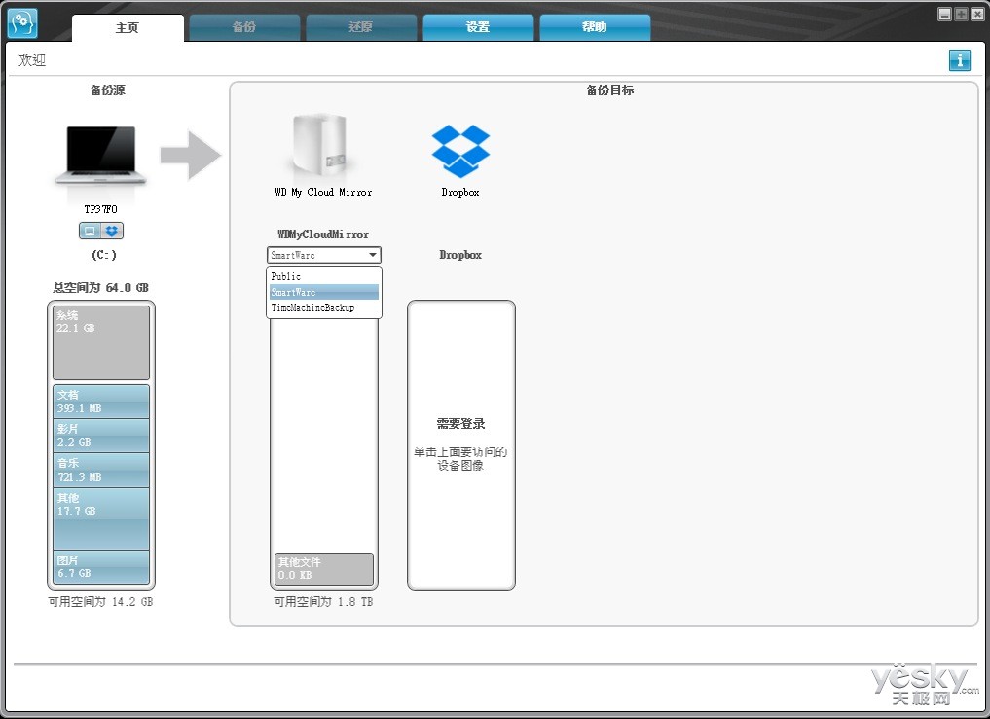Open the 还原 tab
Image resolution: width=990 pixels, height=719 pixels.
361,27
